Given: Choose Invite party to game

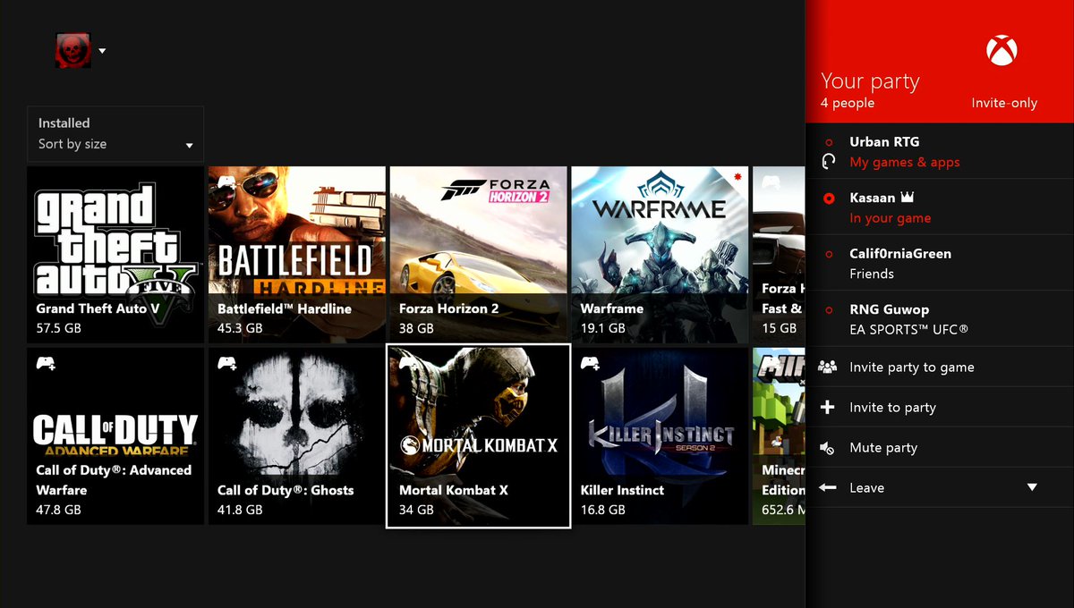Looking at the screenshot, I should click(940, 367).
